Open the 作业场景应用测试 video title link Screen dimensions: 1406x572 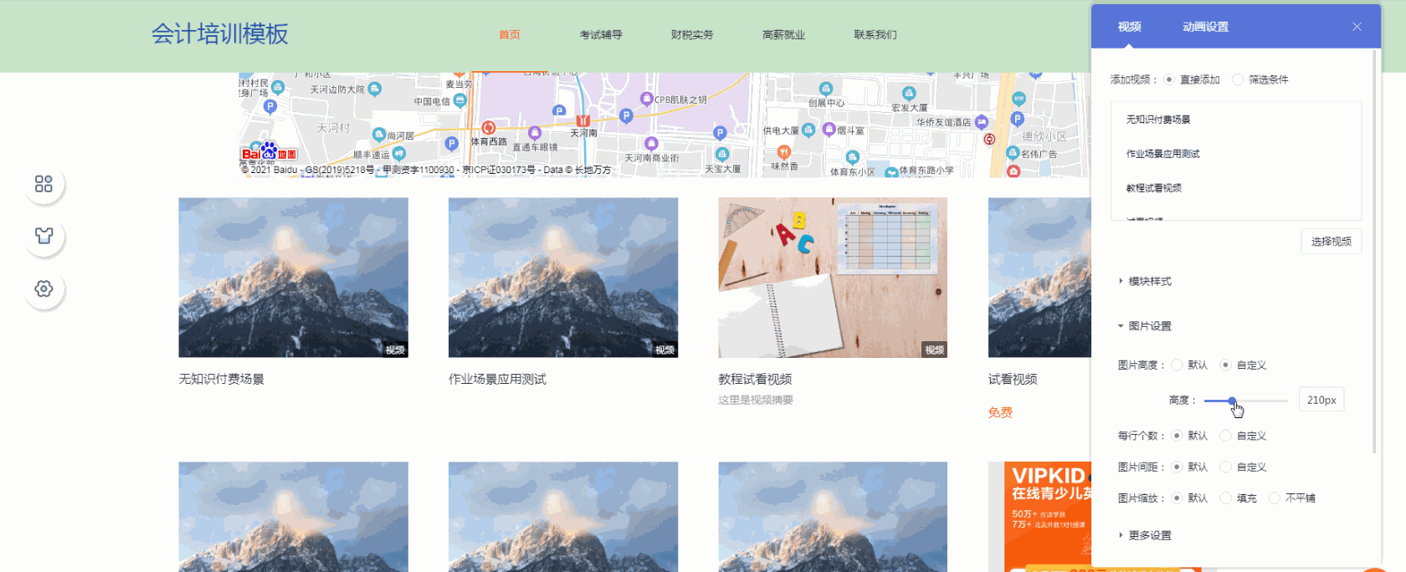(497, 380)
